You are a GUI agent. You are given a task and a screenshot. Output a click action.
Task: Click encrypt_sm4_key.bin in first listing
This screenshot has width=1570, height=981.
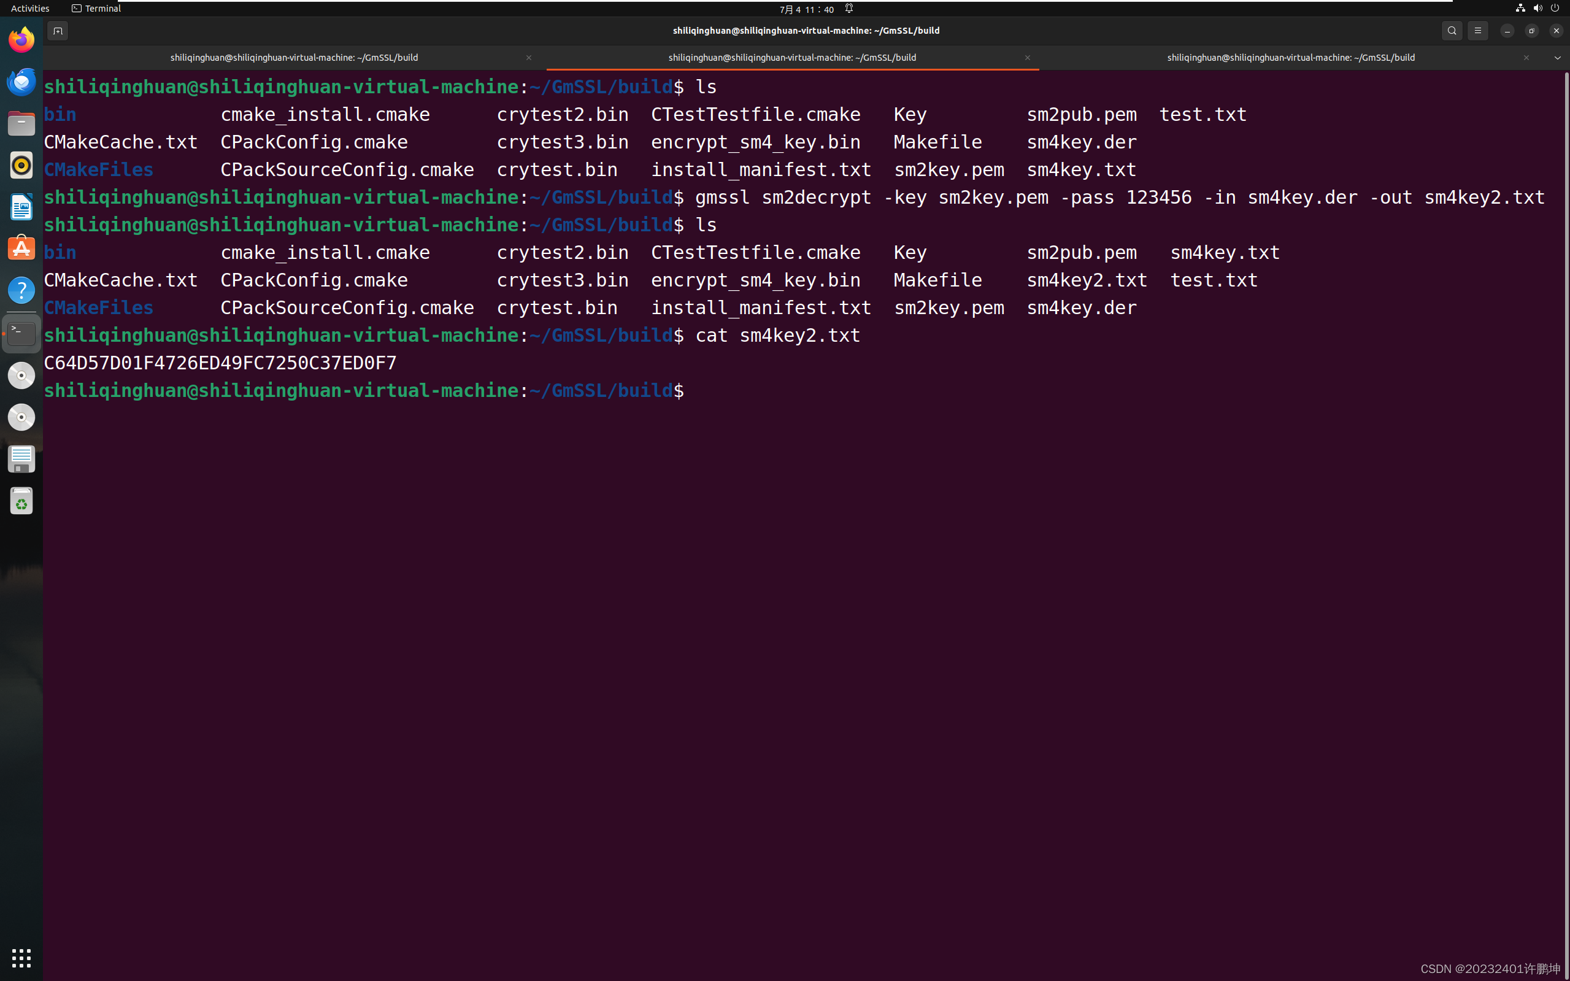point(755,142)
